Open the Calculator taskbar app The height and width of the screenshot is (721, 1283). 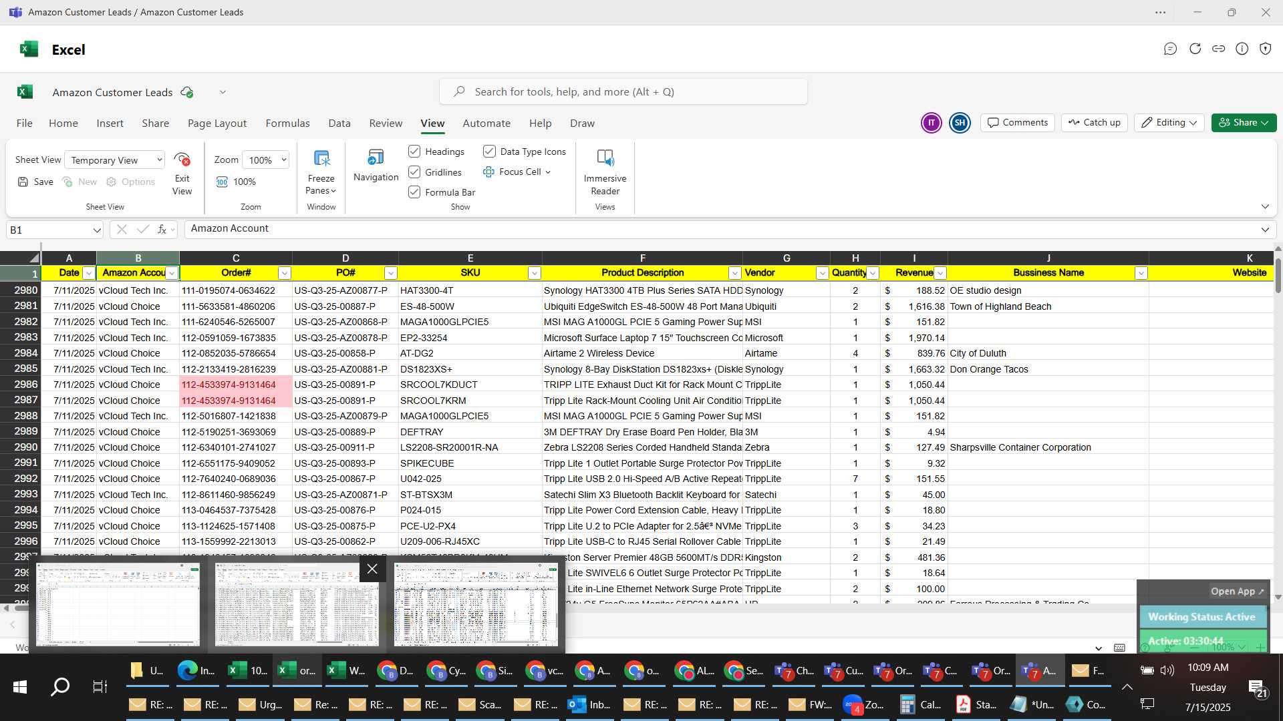point(921,704)
